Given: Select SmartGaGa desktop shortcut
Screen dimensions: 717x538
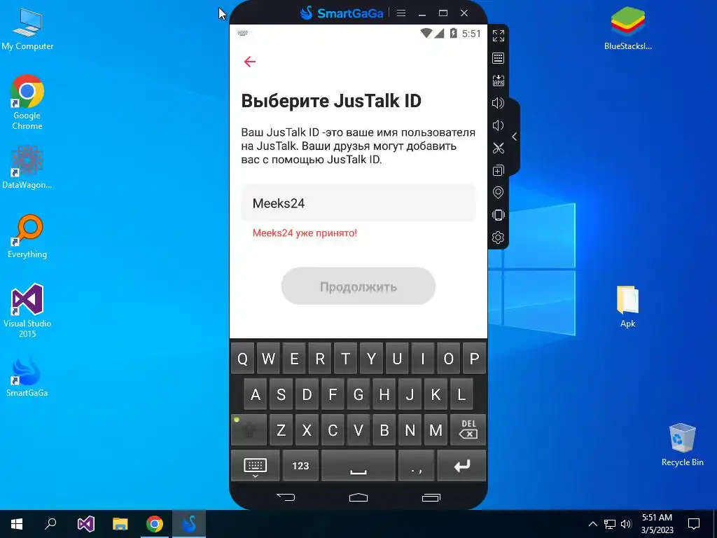Looking at the screenshot, I should (27, 376).
